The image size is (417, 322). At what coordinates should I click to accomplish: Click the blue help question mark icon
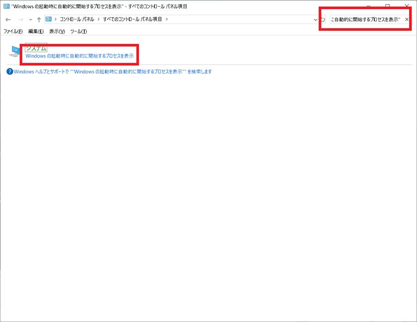pyautogui.click(x=10, y=71)
